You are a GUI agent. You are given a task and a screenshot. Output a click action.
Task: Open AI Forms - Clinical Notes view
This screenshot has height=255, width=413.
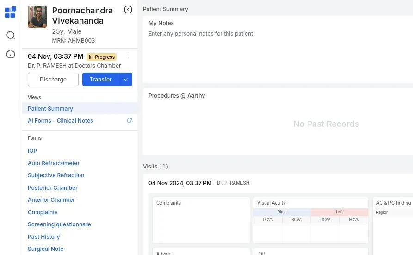61,121
